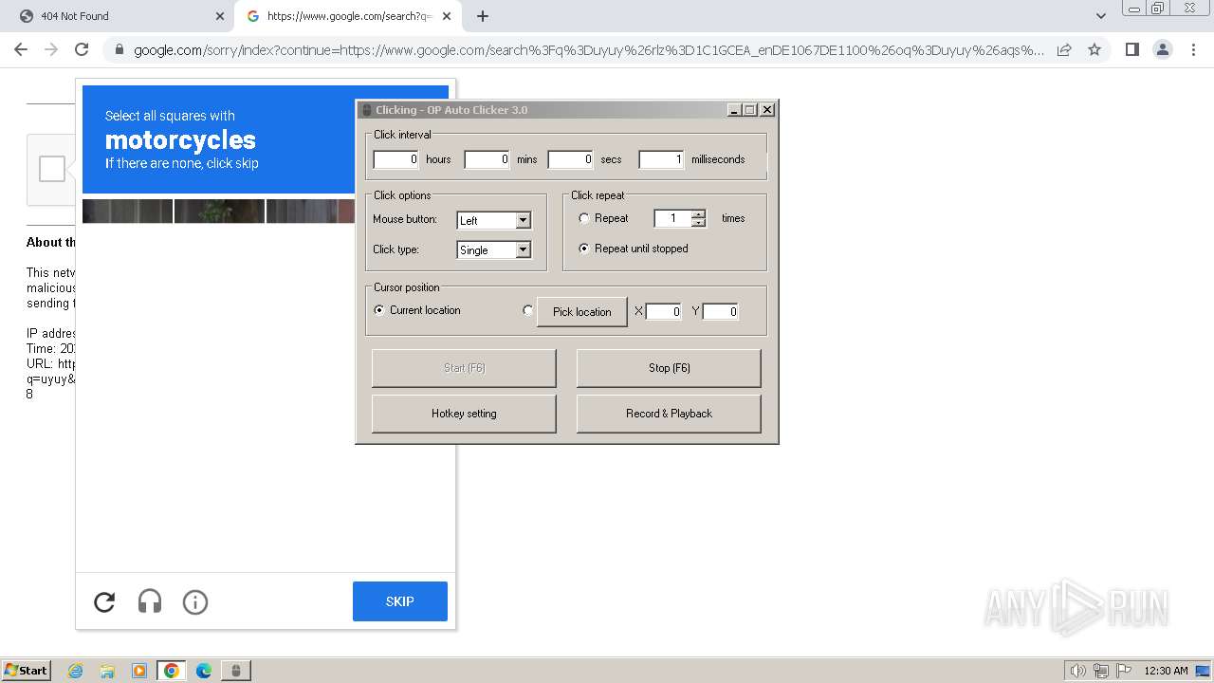Screen dimensions: 1214x683
Task: Open Record & Playback
Action: (669, 414)
